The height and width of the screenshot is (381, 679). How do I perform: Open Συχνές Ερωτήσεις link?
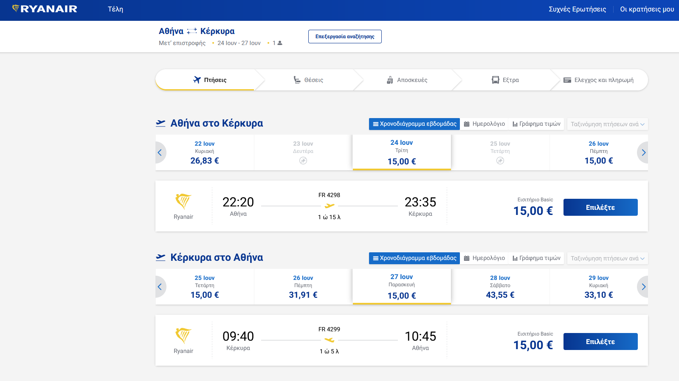point(577,9)
